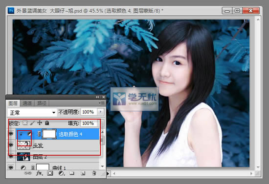Collapse the layers panel with double-arrow icon

click(97, 97)
